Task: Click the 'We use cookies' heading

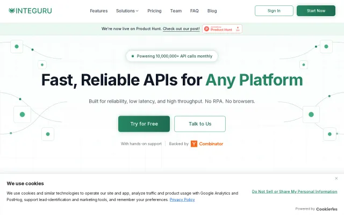Action: point(25,183)
